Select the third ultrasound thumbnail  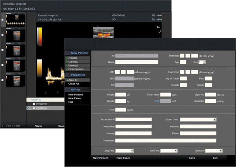(x=15, y=49)
